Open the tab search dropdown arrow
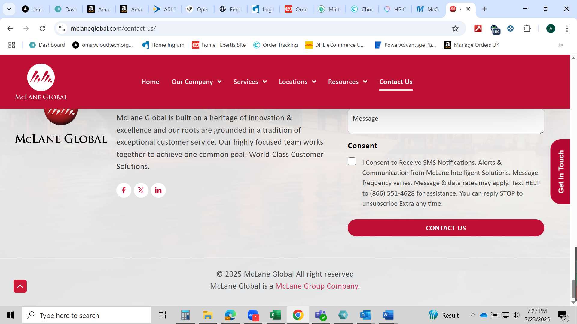The image size is (577, 324). click(9, 9)
